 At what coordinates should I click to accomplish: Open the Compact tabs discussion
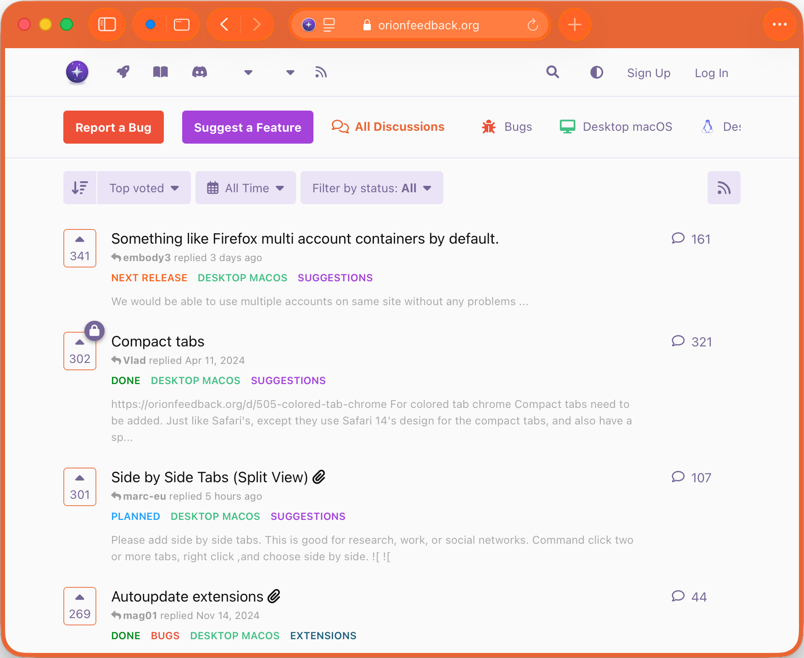(x=158, y=341)
